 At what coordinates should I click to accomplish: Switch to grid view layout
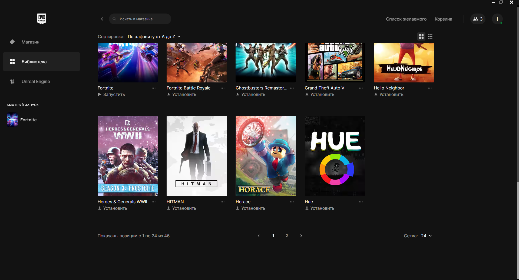tap(421, 36)
